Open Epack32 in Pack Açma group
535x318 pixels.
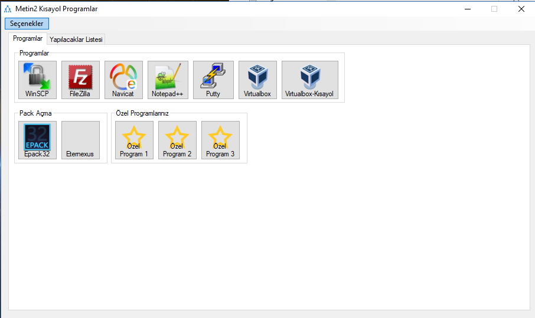click(x=38, y=140)
